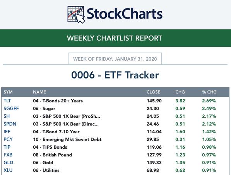The height and width of the screenshot is (175, 231).
Task: Sort by the NAME column header
Action: pos(39,92)
